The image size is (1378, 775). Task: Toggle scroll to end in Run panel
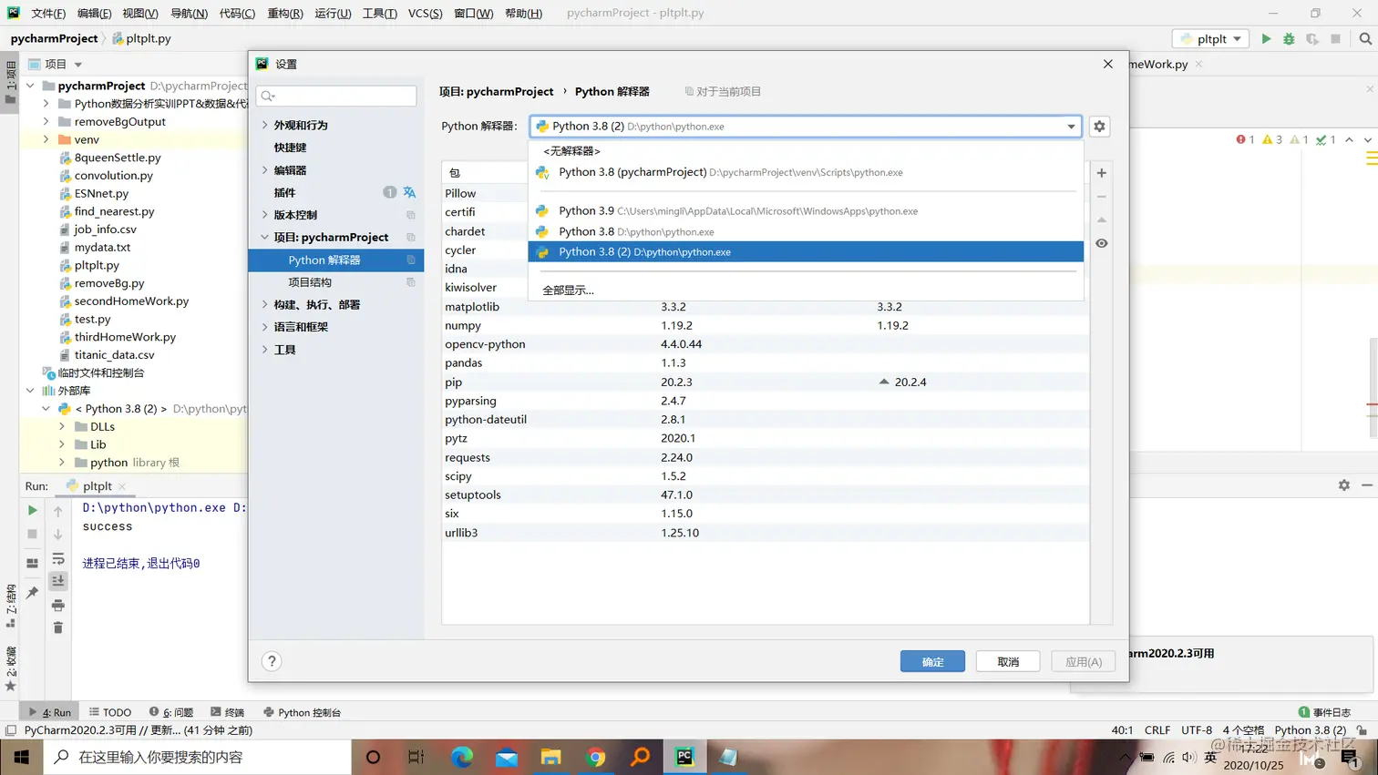58,581
